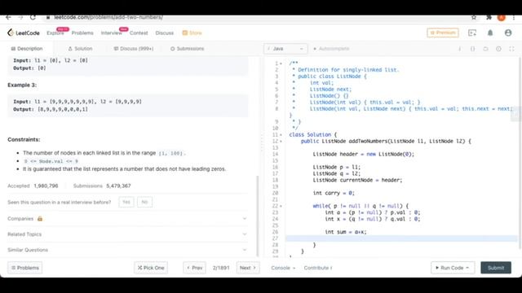Click code editor vertical scrollbar
522x293 pixels.
click(520, 153)
